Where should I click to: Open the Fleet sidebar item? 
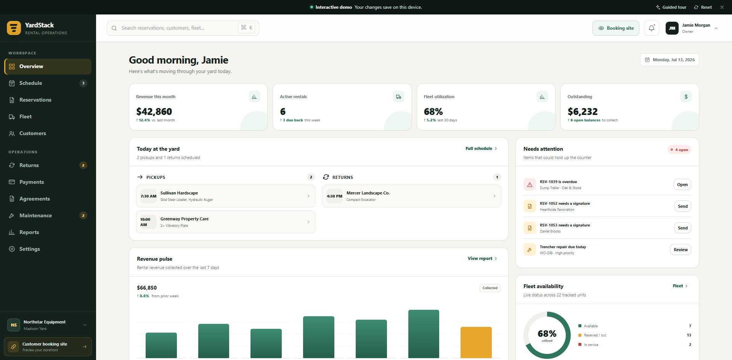click(48, 116)
